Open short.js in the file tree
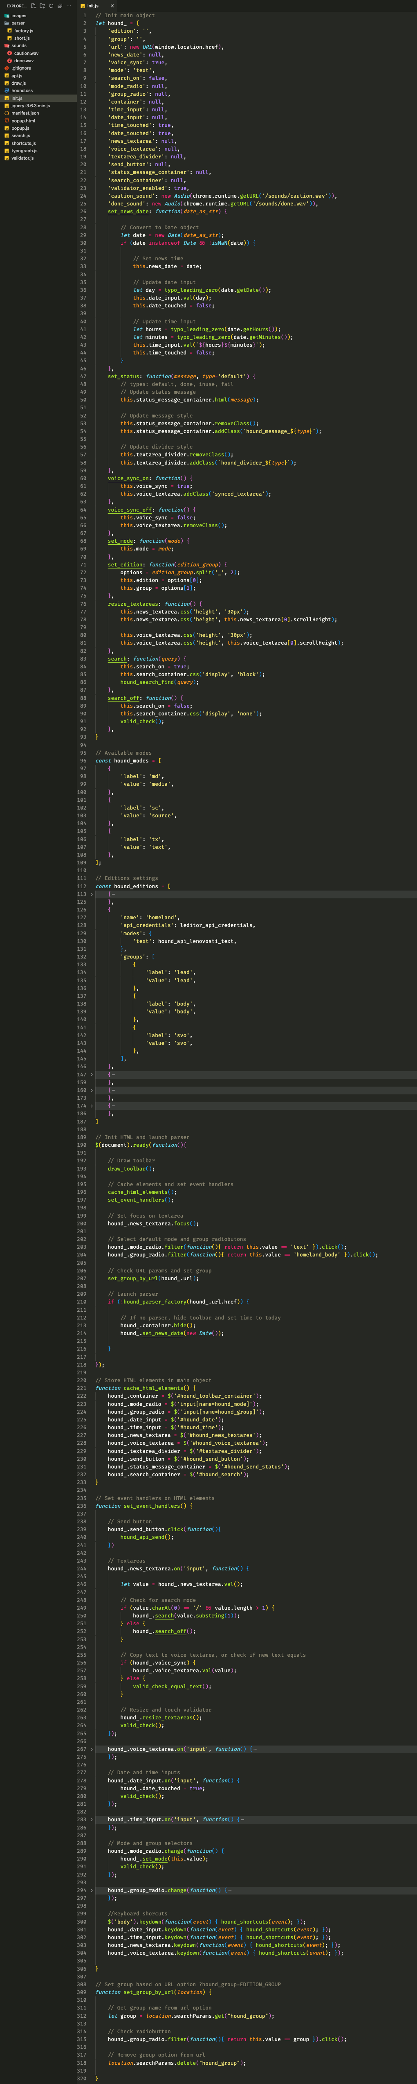 (x=38, y=38)
